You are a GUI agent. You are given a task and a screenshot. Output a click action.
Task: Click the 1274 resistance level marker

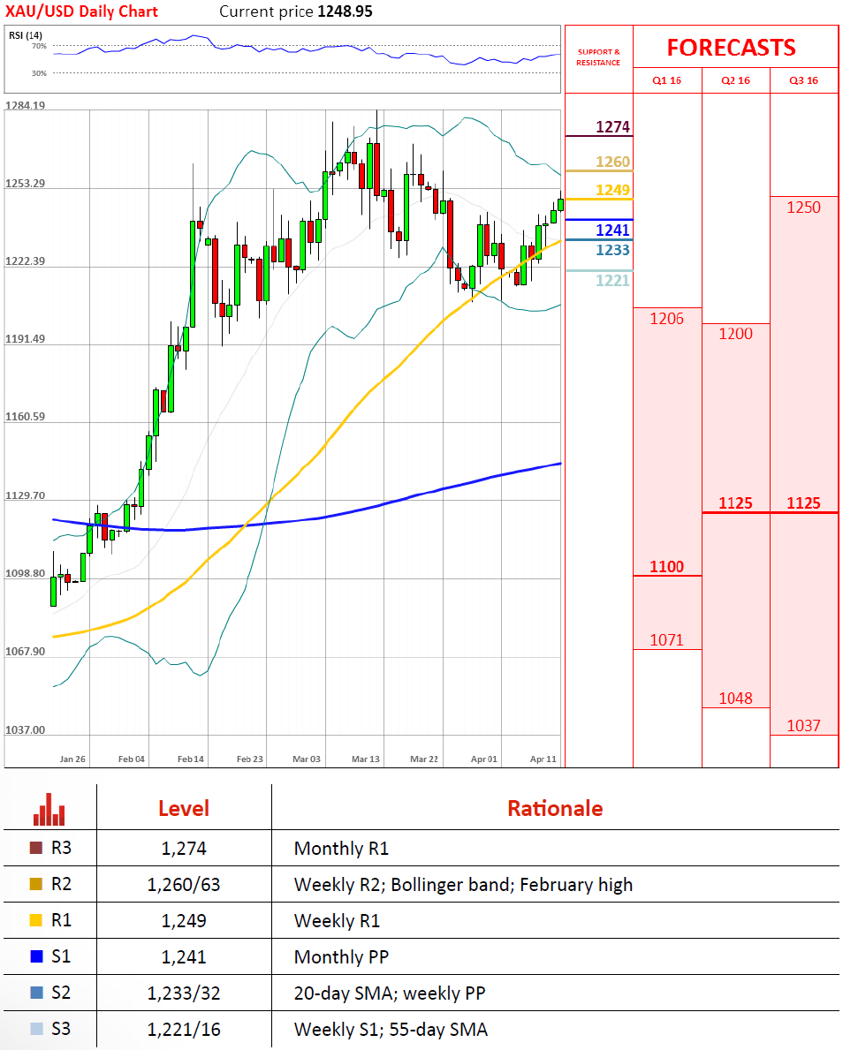[x=612, y=127]
